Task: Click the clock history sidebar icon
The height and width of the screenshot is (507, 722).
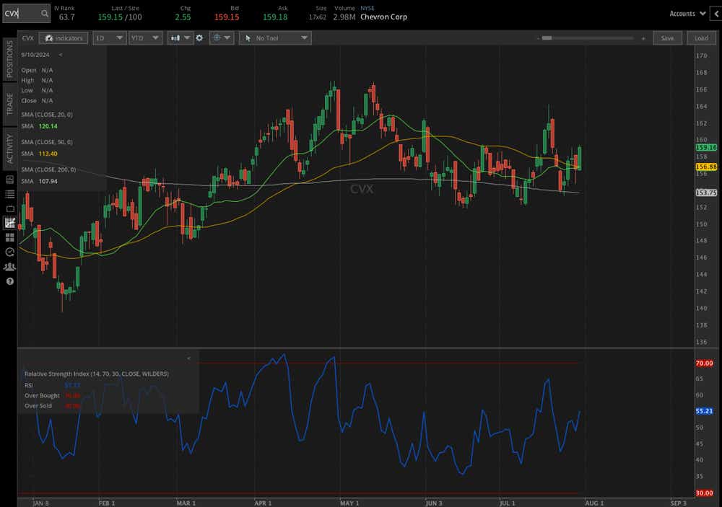Action: click(x=10, y=252)
